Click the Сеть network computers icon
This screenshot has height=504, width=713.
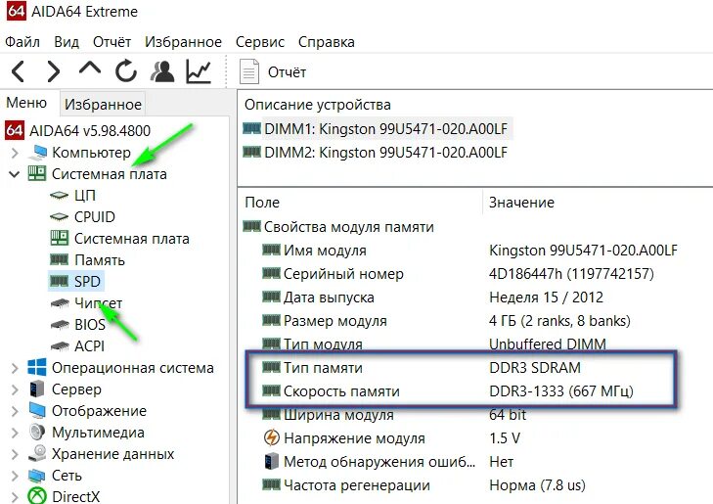37,475
